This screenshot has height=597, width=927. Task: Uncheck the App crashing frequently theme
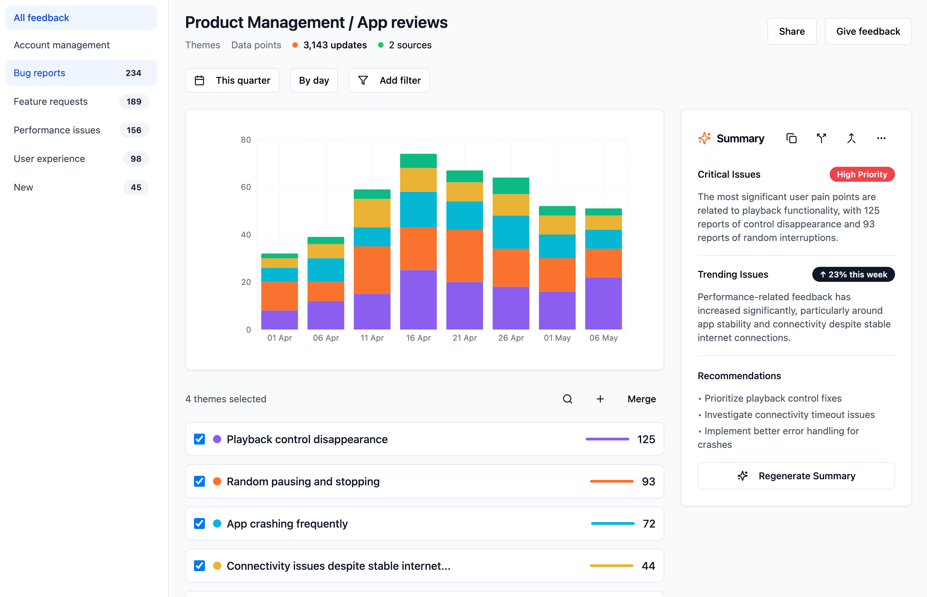coord(199,523)
